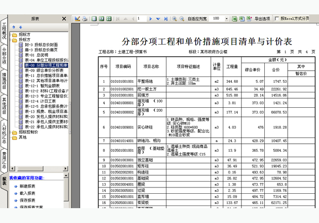
Task: Click the first Excel export icon
Action: (234, 19)
